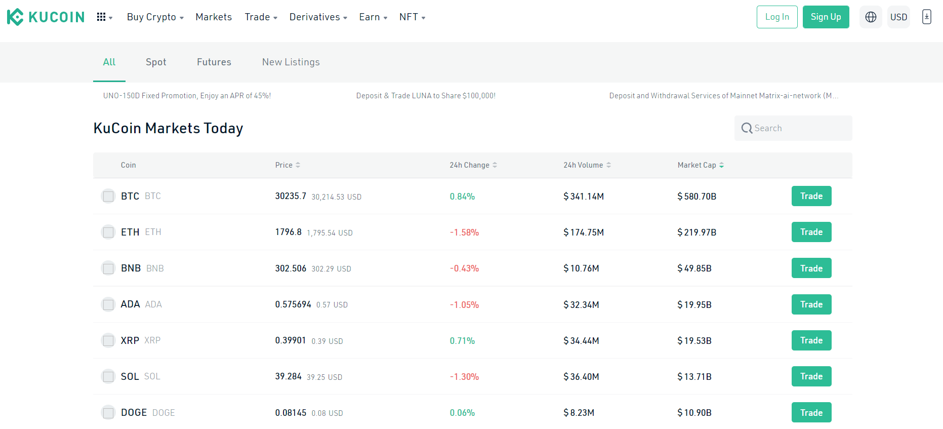Toggle the BNB favorite checkbox
This screenshot has width=943, height=429.
(x=108, y=268)
